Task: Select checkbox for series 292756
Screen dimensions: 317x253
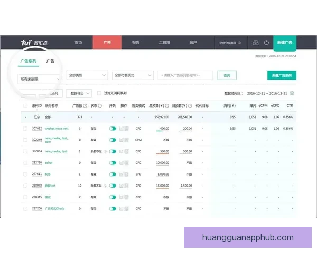Action: [x=25, y=163]
